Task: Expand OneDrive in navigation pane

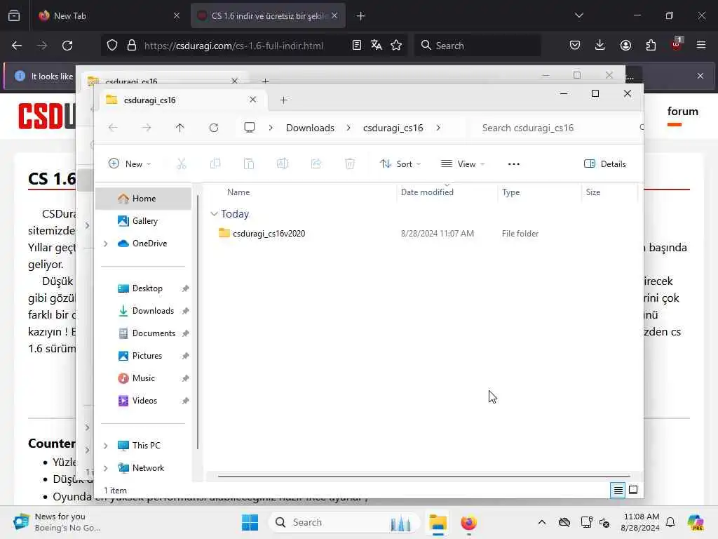Action: (105, 244)
